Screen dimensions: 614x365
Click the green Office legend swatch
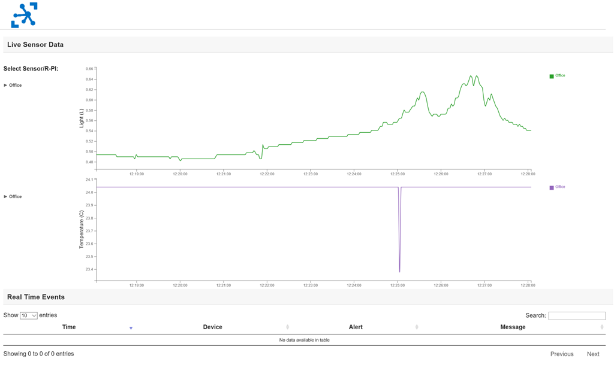552,76
